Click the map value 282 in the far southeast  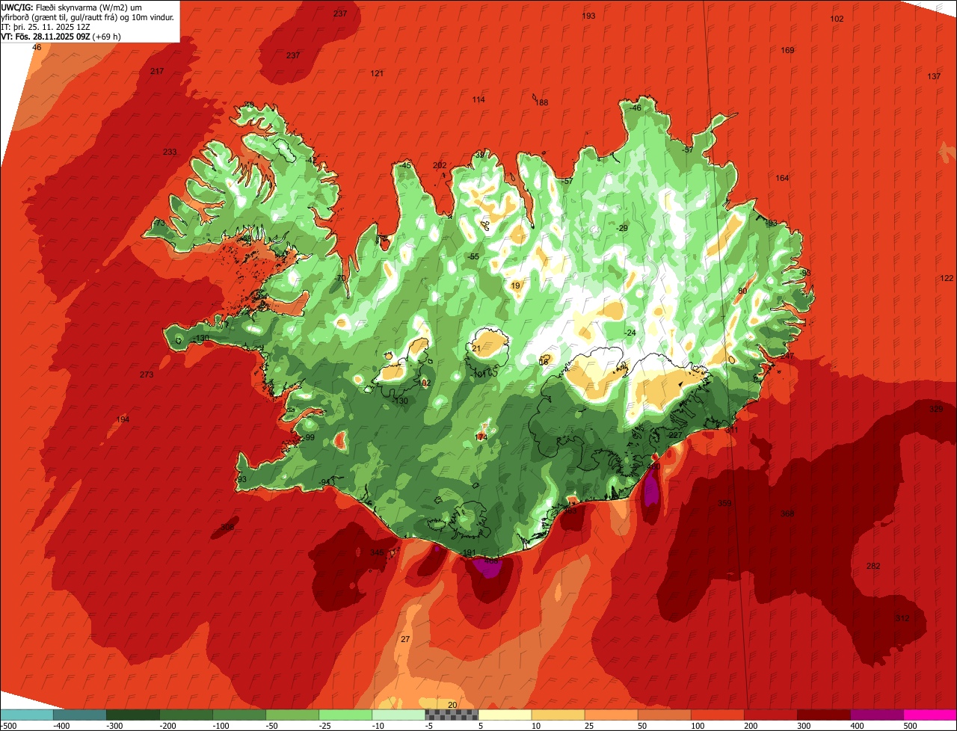click(873, 566)
